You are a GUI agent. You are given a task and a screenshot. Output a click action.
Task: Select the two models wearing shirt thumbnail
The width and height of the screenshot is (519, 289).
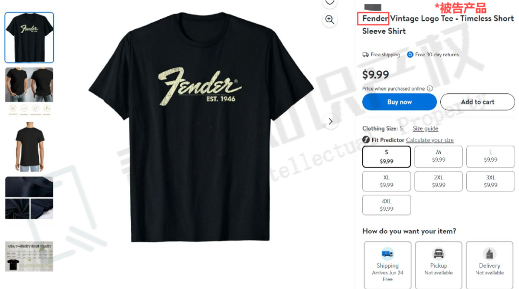(x=29, y=91)
